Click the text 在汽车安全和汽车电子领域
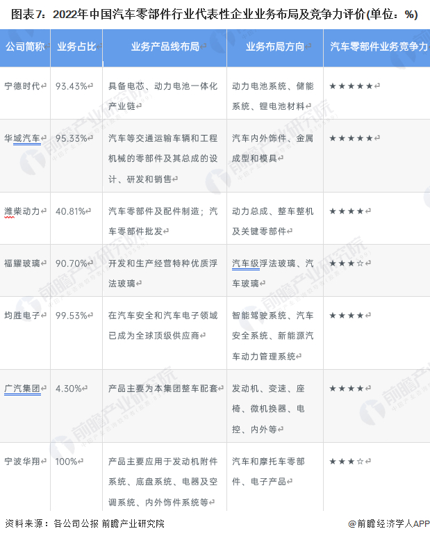 pos(163,316)
